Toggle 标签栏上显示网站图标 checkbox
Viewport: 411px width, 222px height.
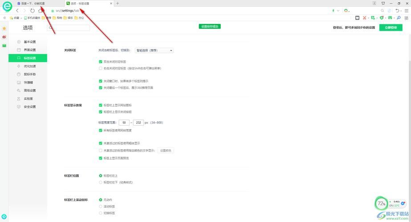coord(100,105)
